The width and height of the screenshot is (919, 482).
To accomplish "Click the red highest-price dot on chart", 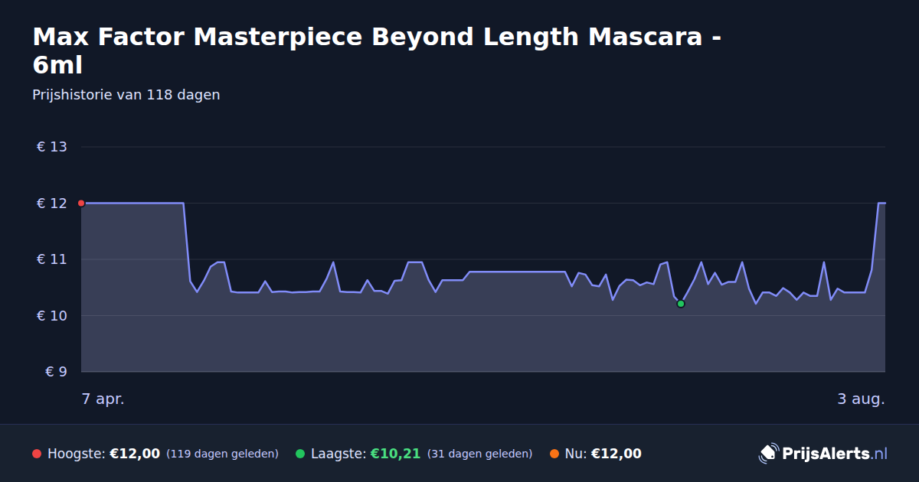I will coord(81,203).
